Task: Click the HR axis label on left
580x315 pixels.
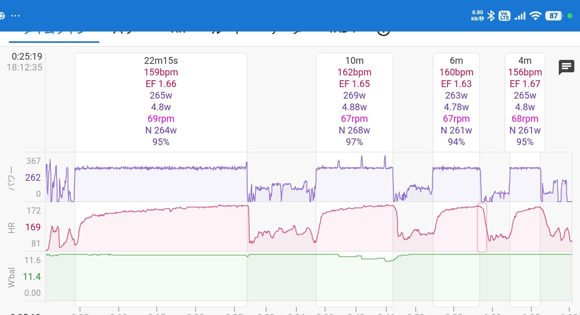Action: (x=11, y=228)
